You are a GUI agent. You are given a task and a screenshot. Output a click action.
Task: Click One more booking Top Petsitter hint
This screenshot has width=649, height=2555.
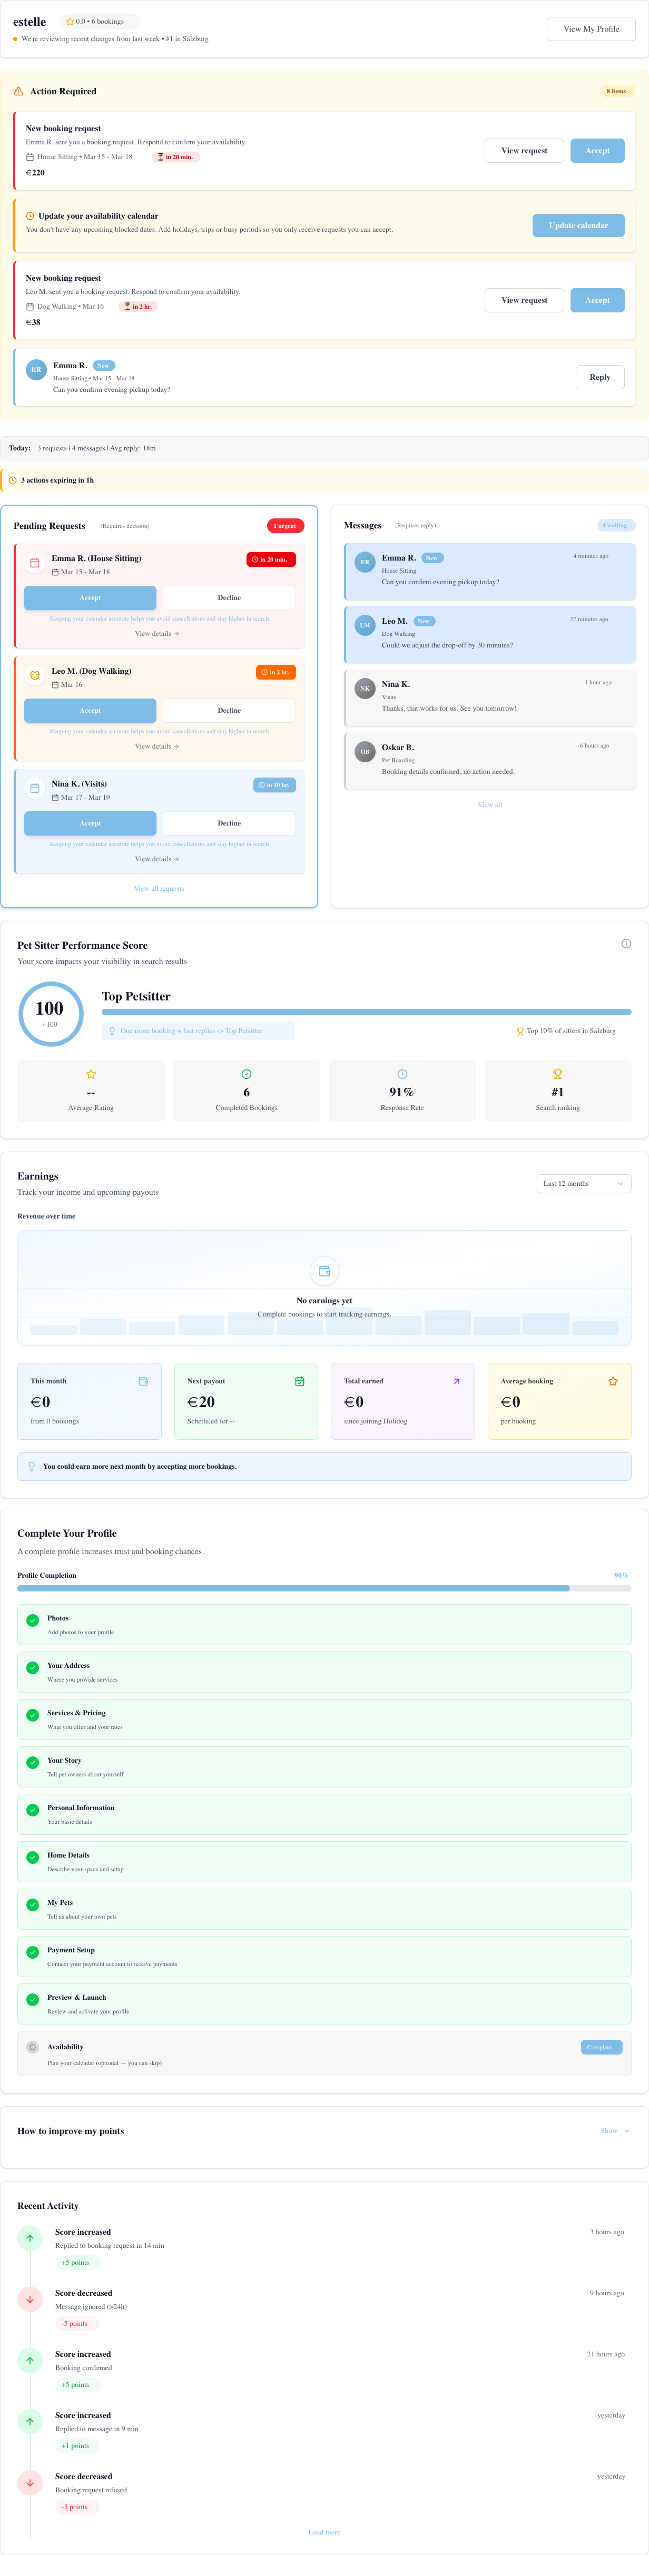pos(198,1031)
